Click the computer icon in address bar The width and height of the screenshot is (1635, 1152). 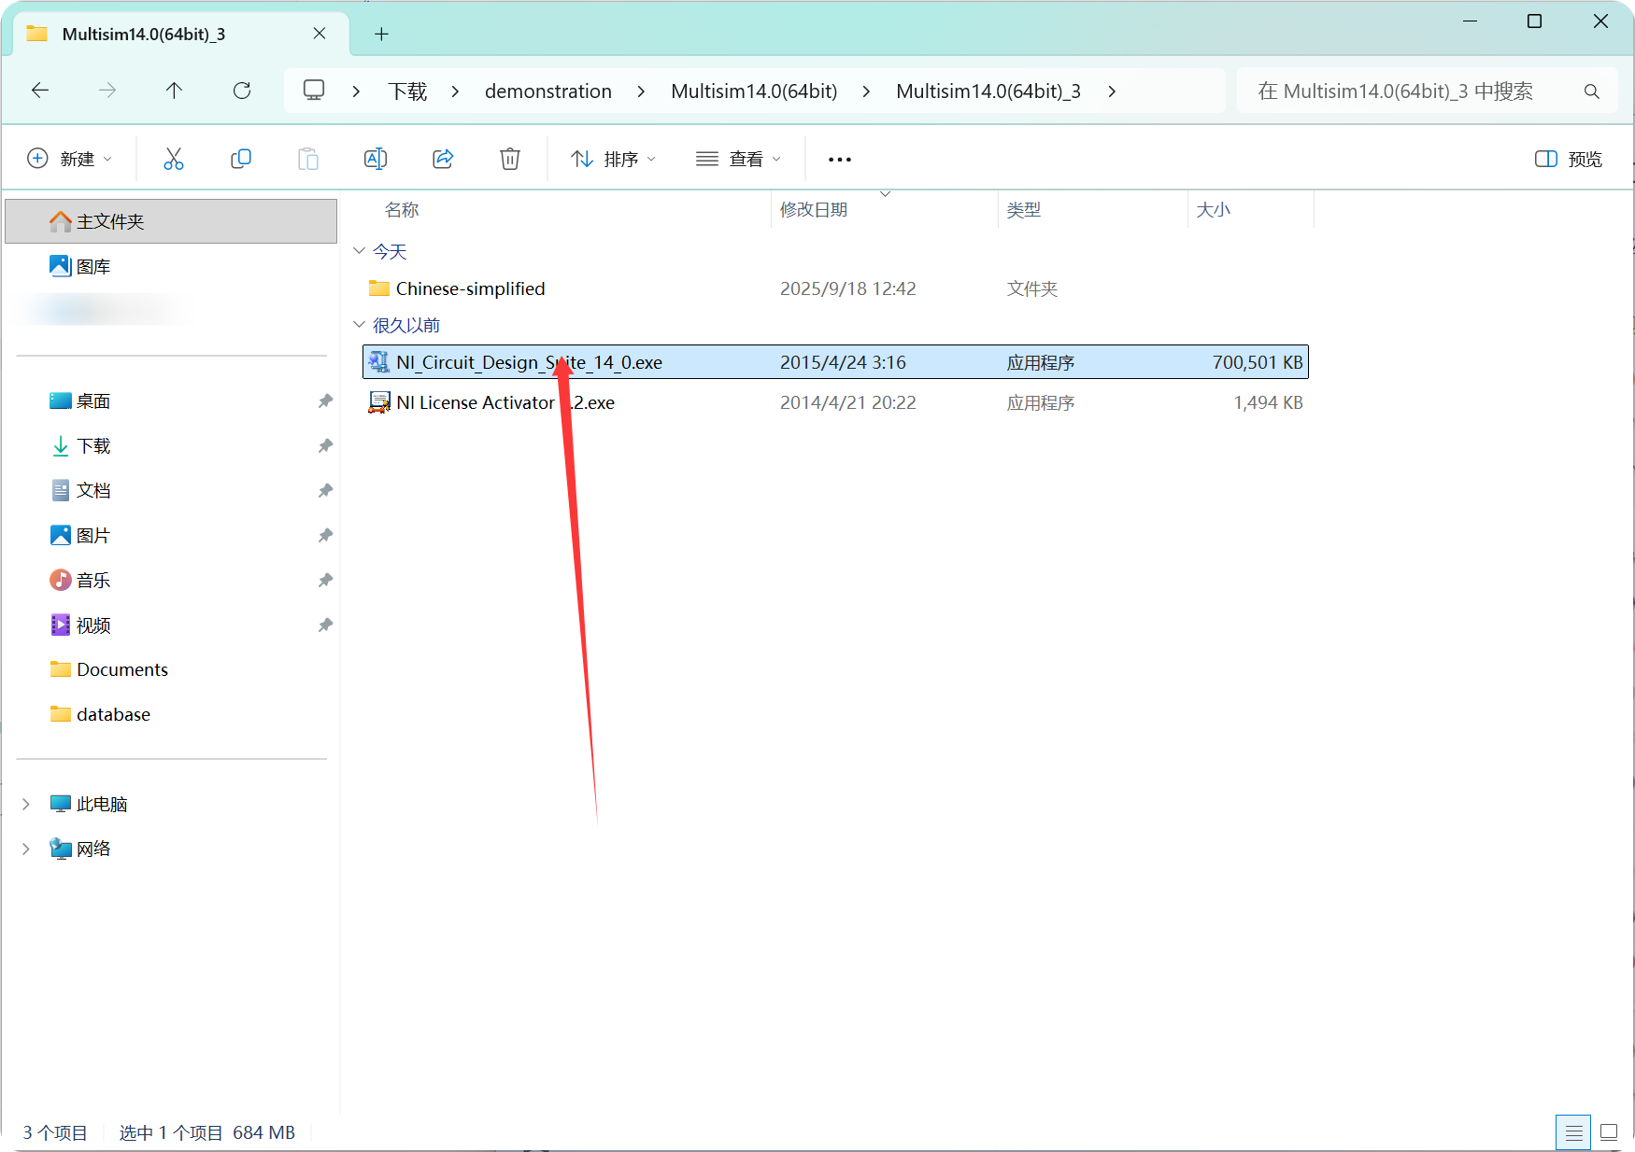coord(314,91)
